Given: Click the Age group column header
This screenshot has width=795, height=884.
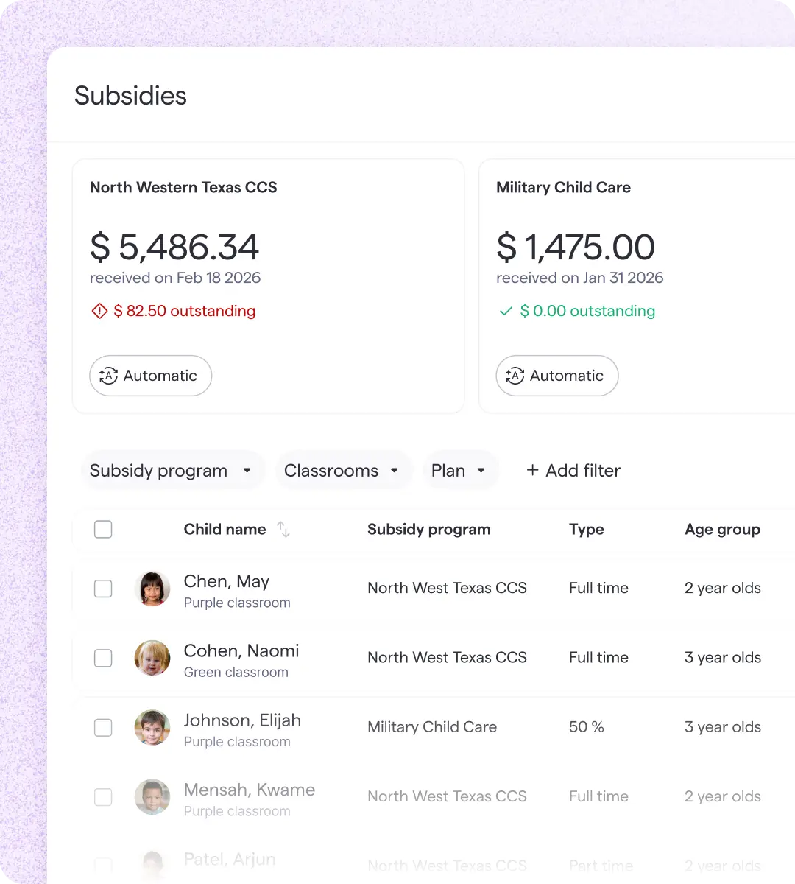Looking at the screenshot, I should click(722, 529).
